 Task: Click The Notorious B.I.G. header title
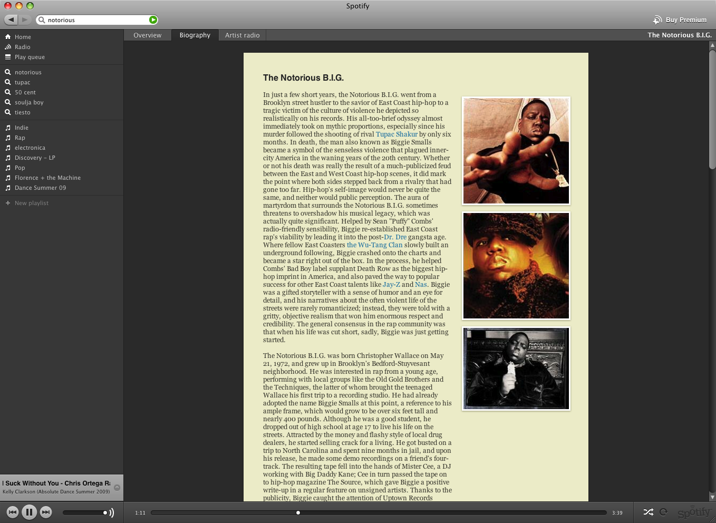(x=680, y=35)
